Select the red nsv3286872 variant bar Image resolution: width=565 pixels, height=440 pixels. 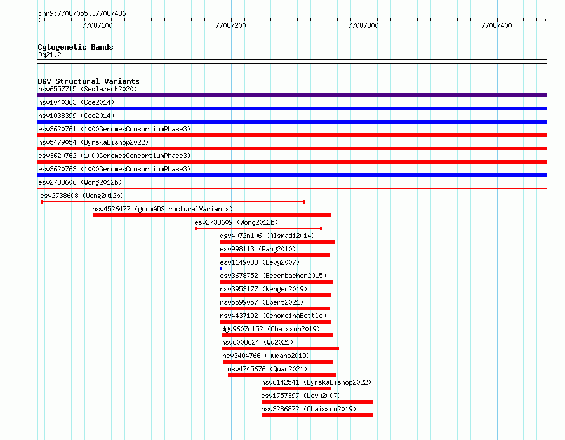click(317, 415)
